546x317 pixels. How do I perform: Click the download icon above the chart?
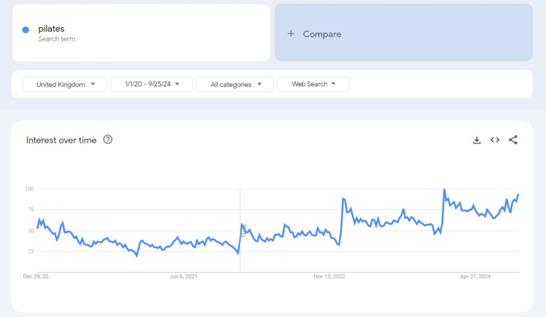coord(477,140)
